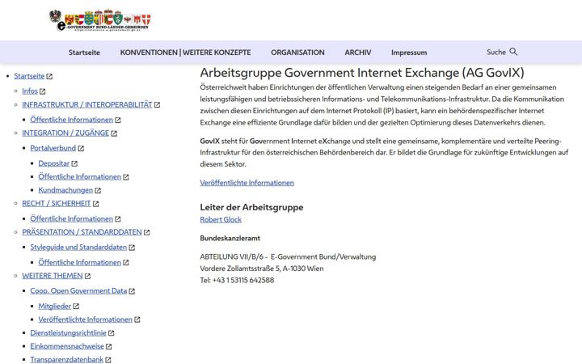Open PRÄSENTATION / STANDARDDATEN sidebar link
The height and width of the screenshot is (364, 582).
point(82,232)
